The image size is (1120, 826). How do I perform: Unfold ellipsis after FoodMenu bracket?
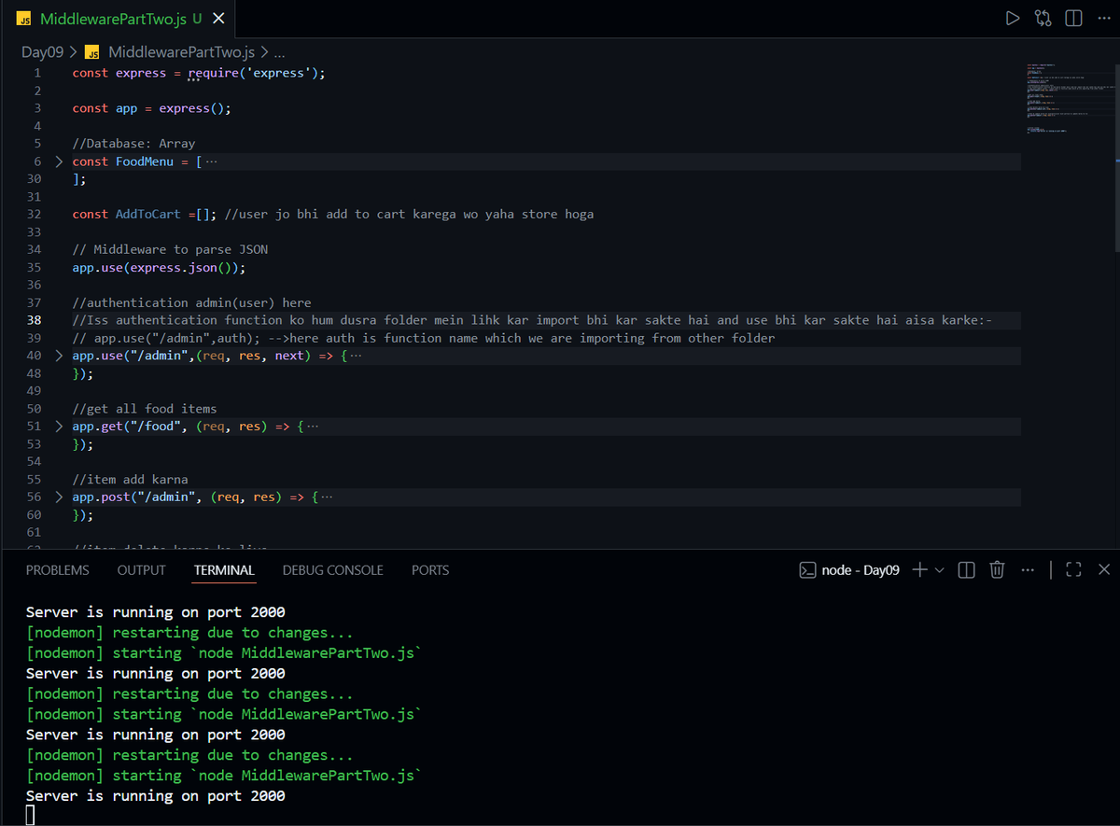point(211,161)
